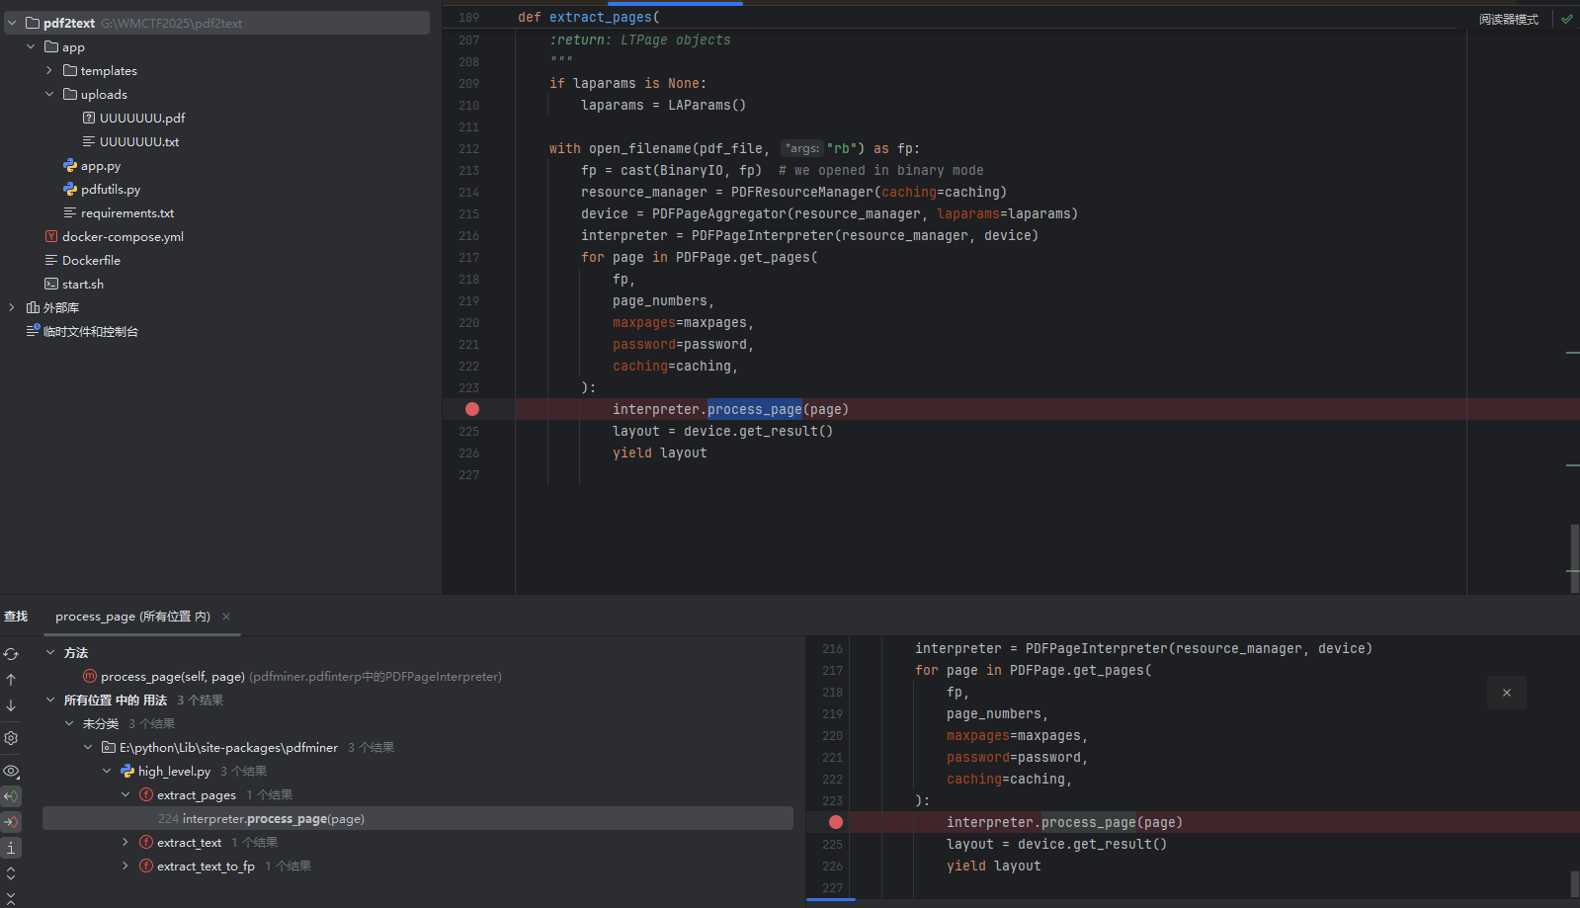Viewport: 1580px width, 908px height.
Task: Close the process_page search results tab
Action: click(x=226, y=617)
